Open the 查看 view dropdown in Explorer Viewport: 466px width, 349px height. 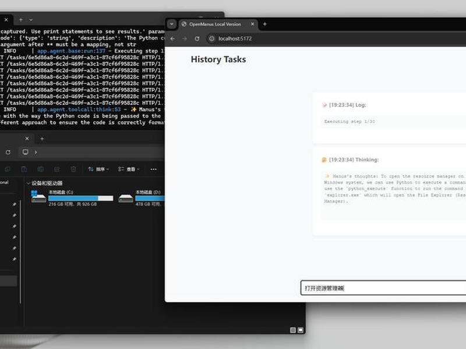pyautogui.click(x=129, y=169)
